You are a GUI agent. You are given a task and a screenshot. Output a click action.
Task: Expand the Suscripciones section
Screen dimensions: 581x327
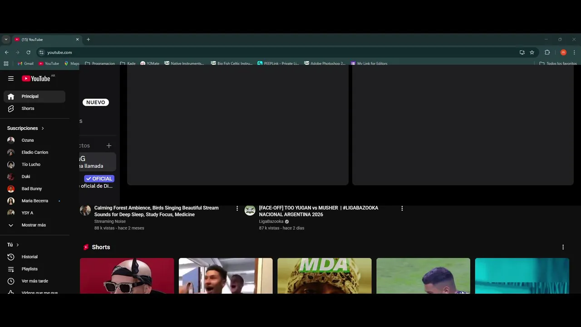pyautogui.click(x=26, y=128)
